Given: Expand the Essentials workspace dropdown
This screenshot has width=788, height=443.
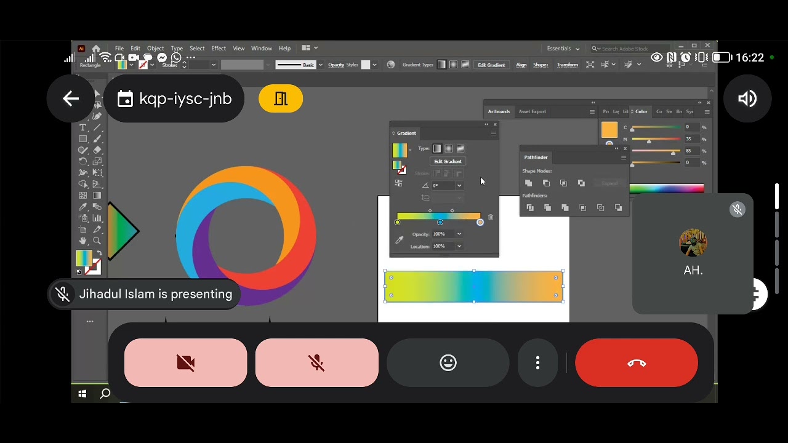Looking at the screenshot, I should click(563, 49).
